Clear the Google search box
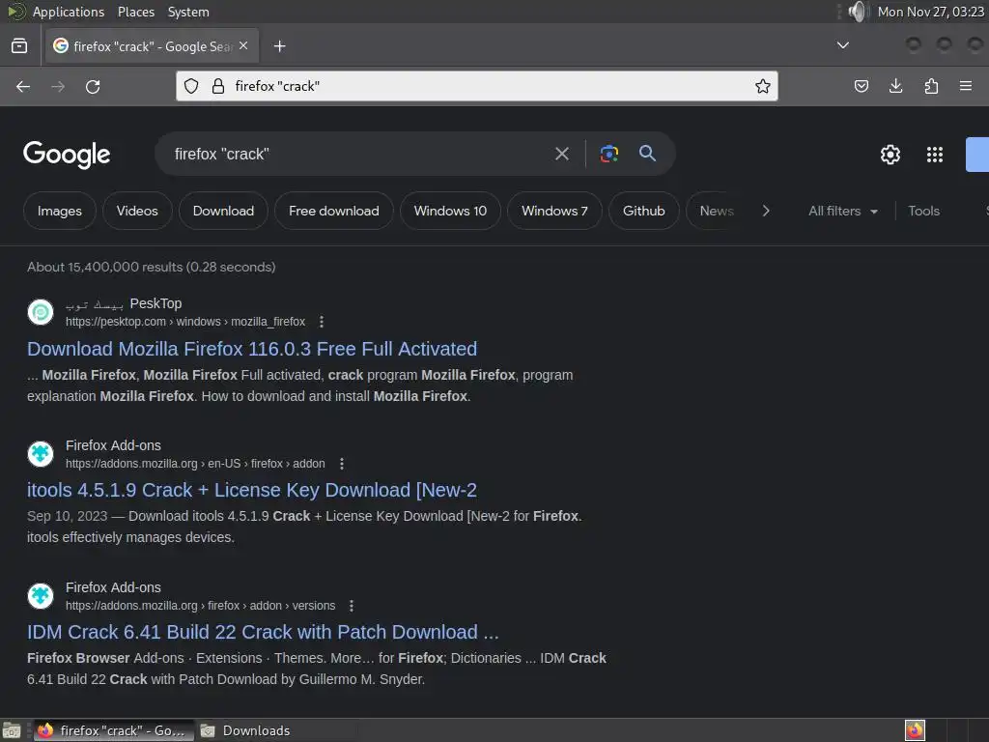 pos(562,154)
